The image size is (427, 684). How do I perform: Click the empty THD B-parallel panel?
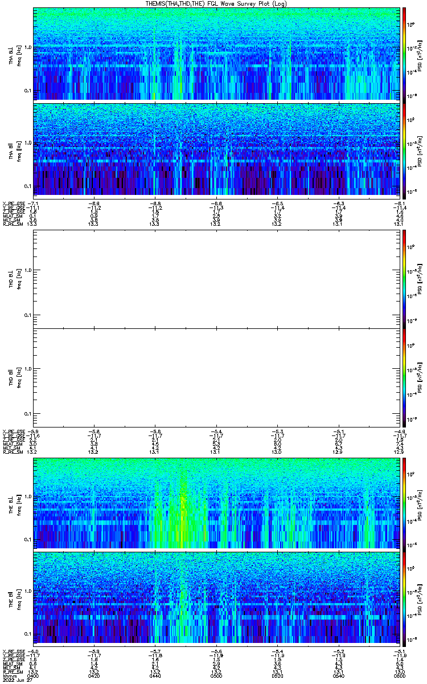215,377
